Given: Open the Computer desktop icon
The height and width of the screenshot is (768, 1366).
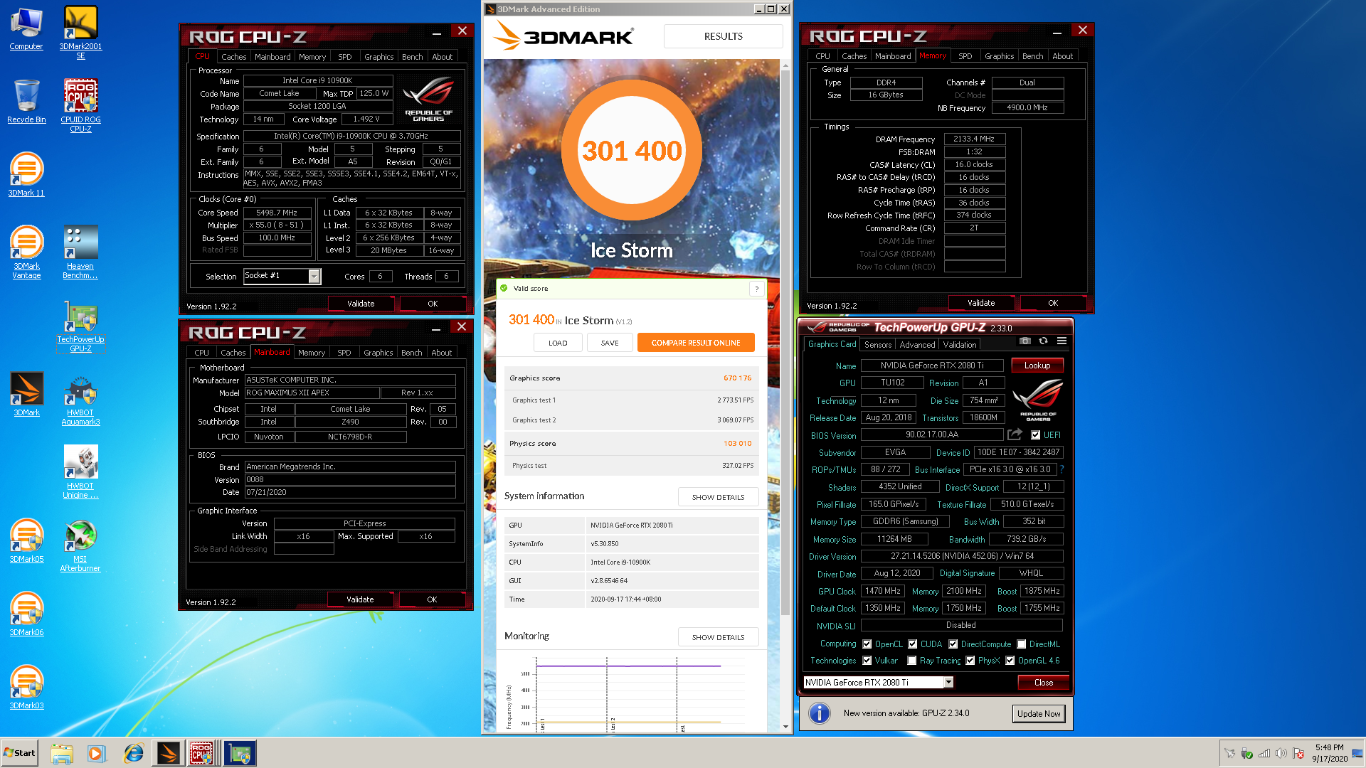Looking at the screenshot, I should click(x=26, y=29).
